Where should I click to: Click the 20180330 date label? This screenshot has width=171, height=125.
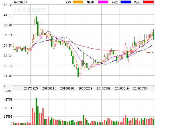pyautogui.click(x=140, y=88)
